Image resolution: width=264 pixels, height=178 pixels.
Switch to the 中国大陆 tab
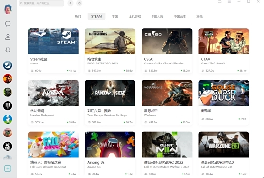pos(157,16)
